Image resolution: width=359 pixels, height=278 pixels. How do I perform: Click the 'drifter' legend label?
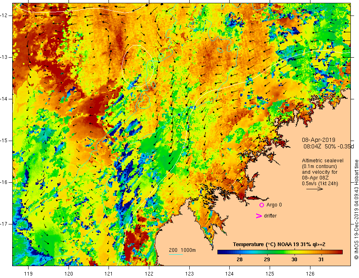pyautogui.click(x=270, y=216)
